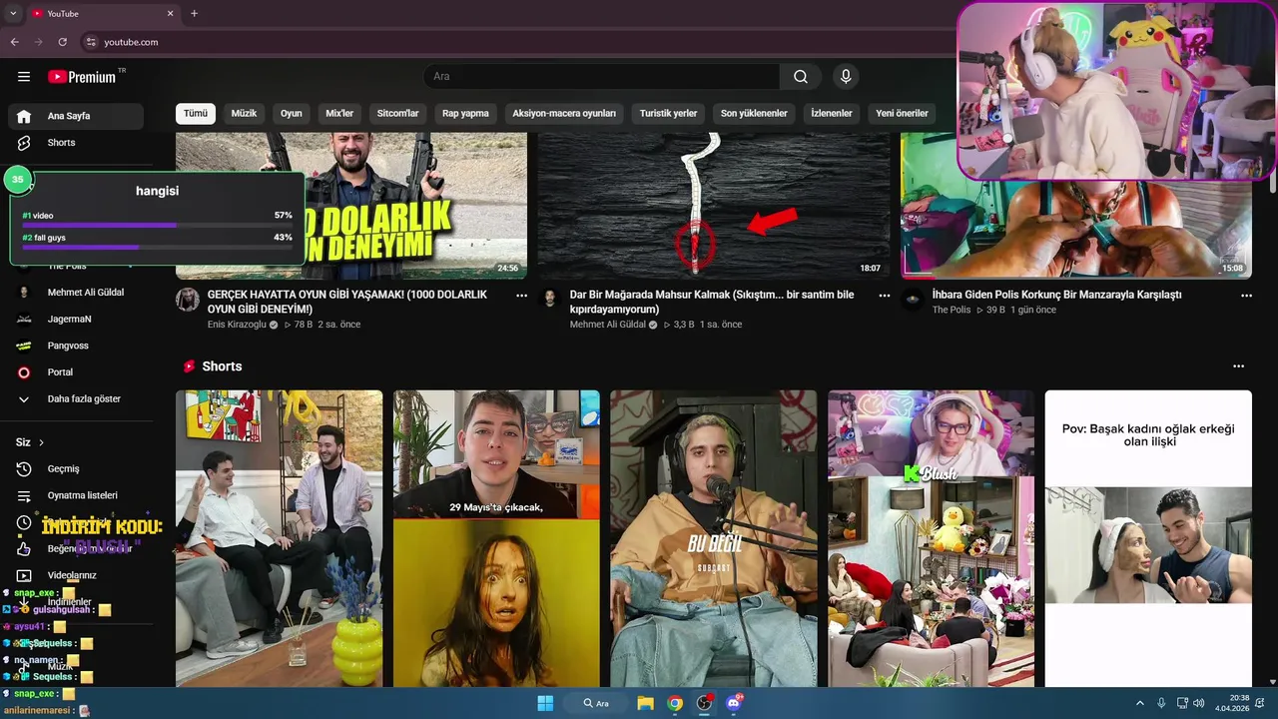Open the Windows Start menu
Viewport: 1278px width, 719px height.
[x=545, y=703]
